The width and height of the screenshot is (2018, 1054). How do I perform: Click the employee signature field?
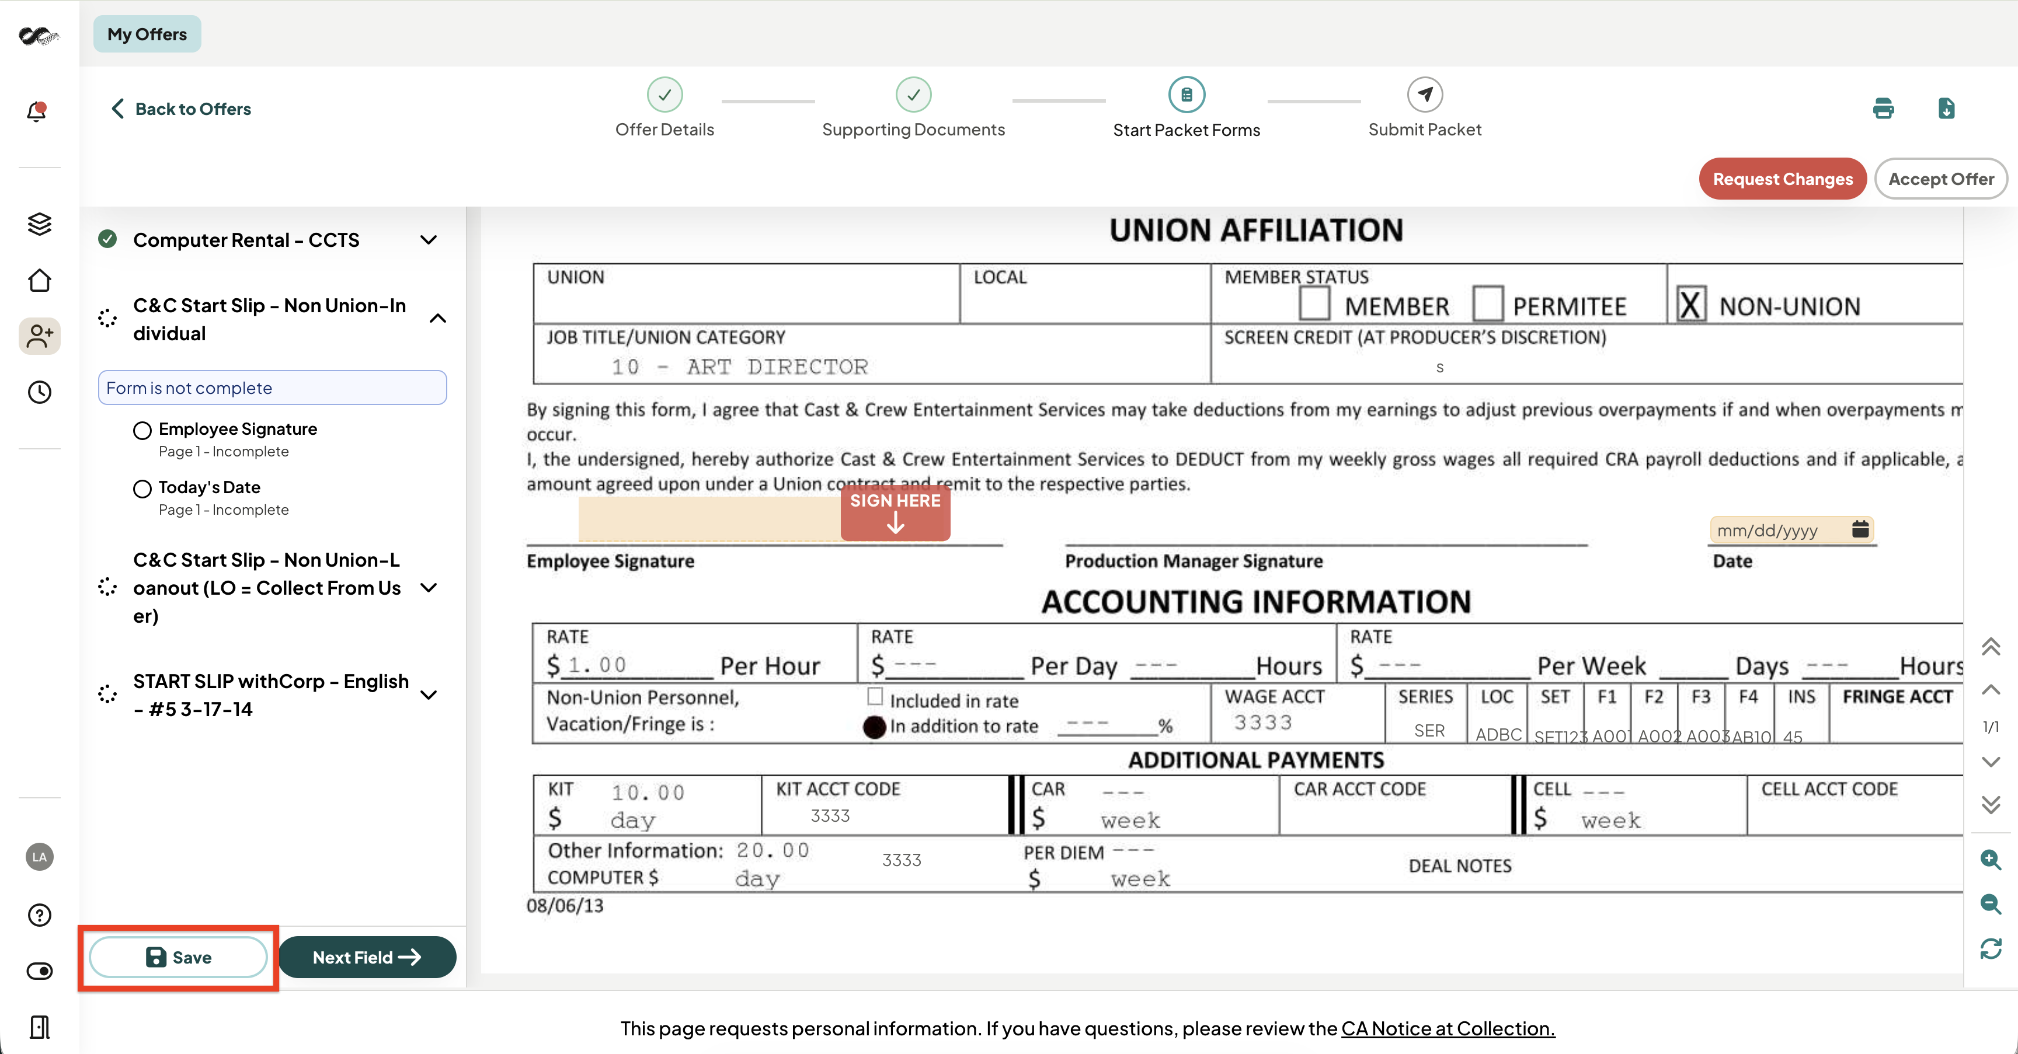[710, 518]
